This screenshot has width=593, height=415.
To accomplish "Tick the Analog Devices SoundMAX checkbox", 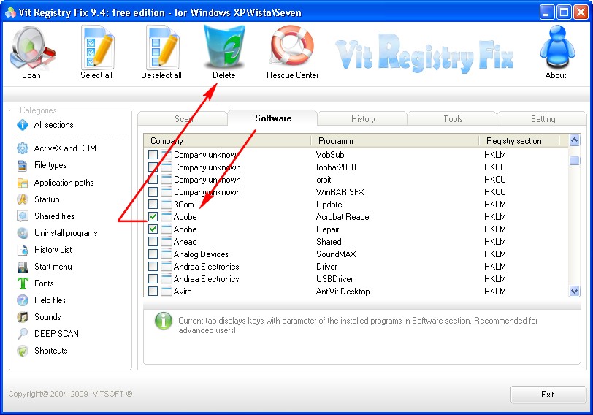I will pyautogui.click(x=153, y=254).
